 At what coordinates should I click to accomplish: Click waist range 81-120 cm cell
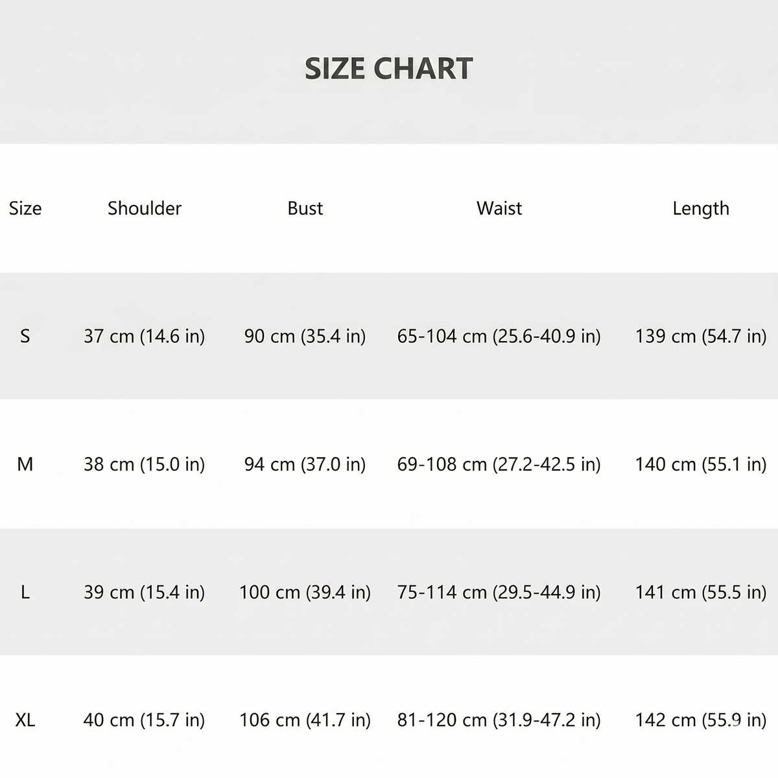pos(499,720)
